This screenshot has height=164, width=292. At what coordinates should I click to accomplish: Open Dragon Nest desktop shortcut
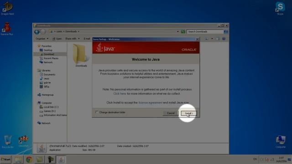click(x=7, y=8)
